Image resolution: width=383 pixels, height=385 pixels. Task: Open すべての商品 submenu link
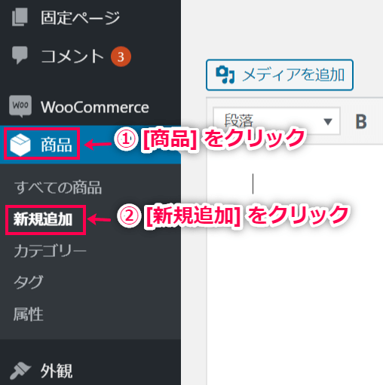58,188
